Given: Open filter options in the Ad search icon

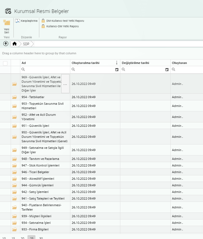Looking at the screenshot, I should point(23,70).
